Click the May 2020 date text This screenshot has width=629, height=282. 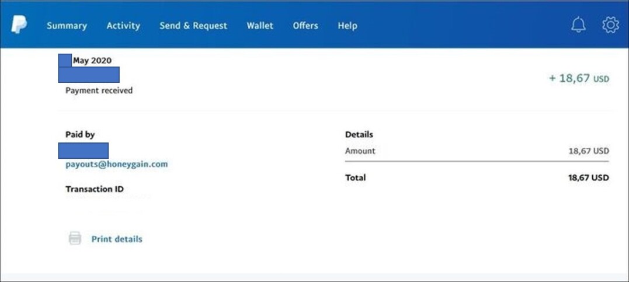[92, 61]
